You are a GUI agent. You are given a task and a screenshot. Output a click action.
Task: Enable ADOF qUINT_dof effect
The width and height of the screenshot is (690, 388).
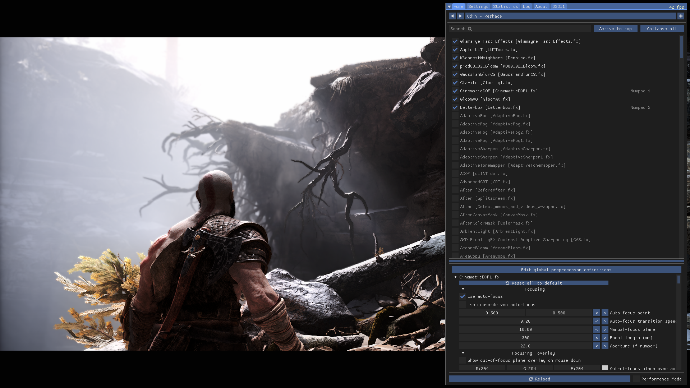455,174
